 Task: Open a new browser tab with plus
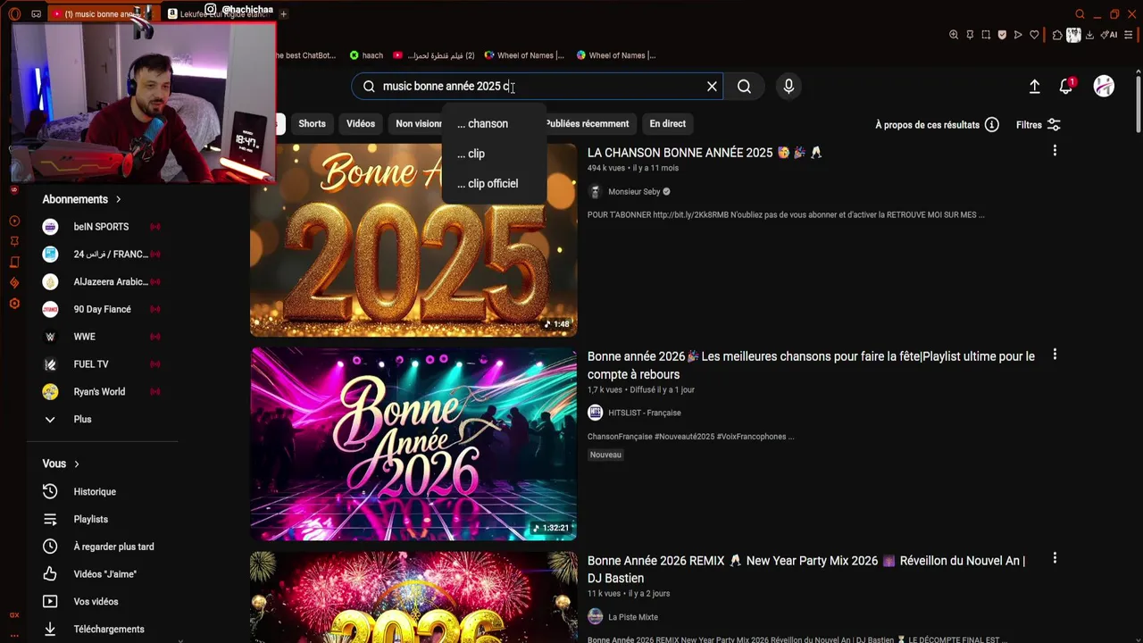[283, 13]
